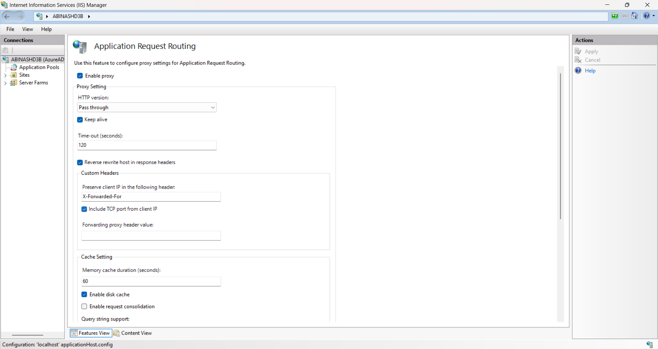Toggle the Keep alive checkbox
This screenshot has width=658, height=349.
point(80,120)
